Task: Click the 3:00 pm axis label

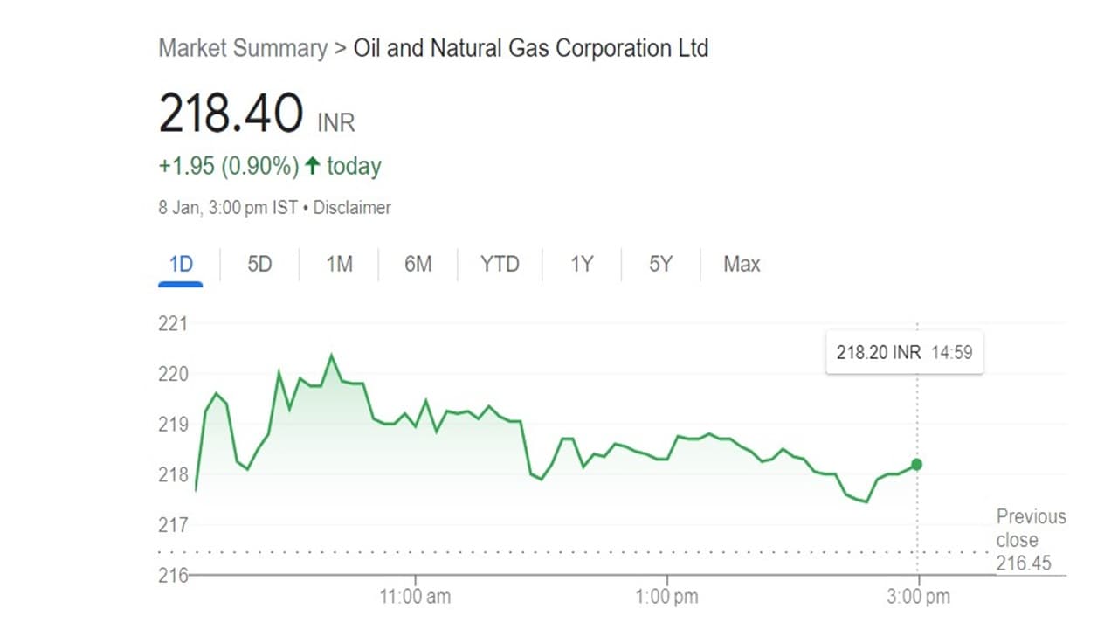Action: pyautogui.click(x=918, y=598)
